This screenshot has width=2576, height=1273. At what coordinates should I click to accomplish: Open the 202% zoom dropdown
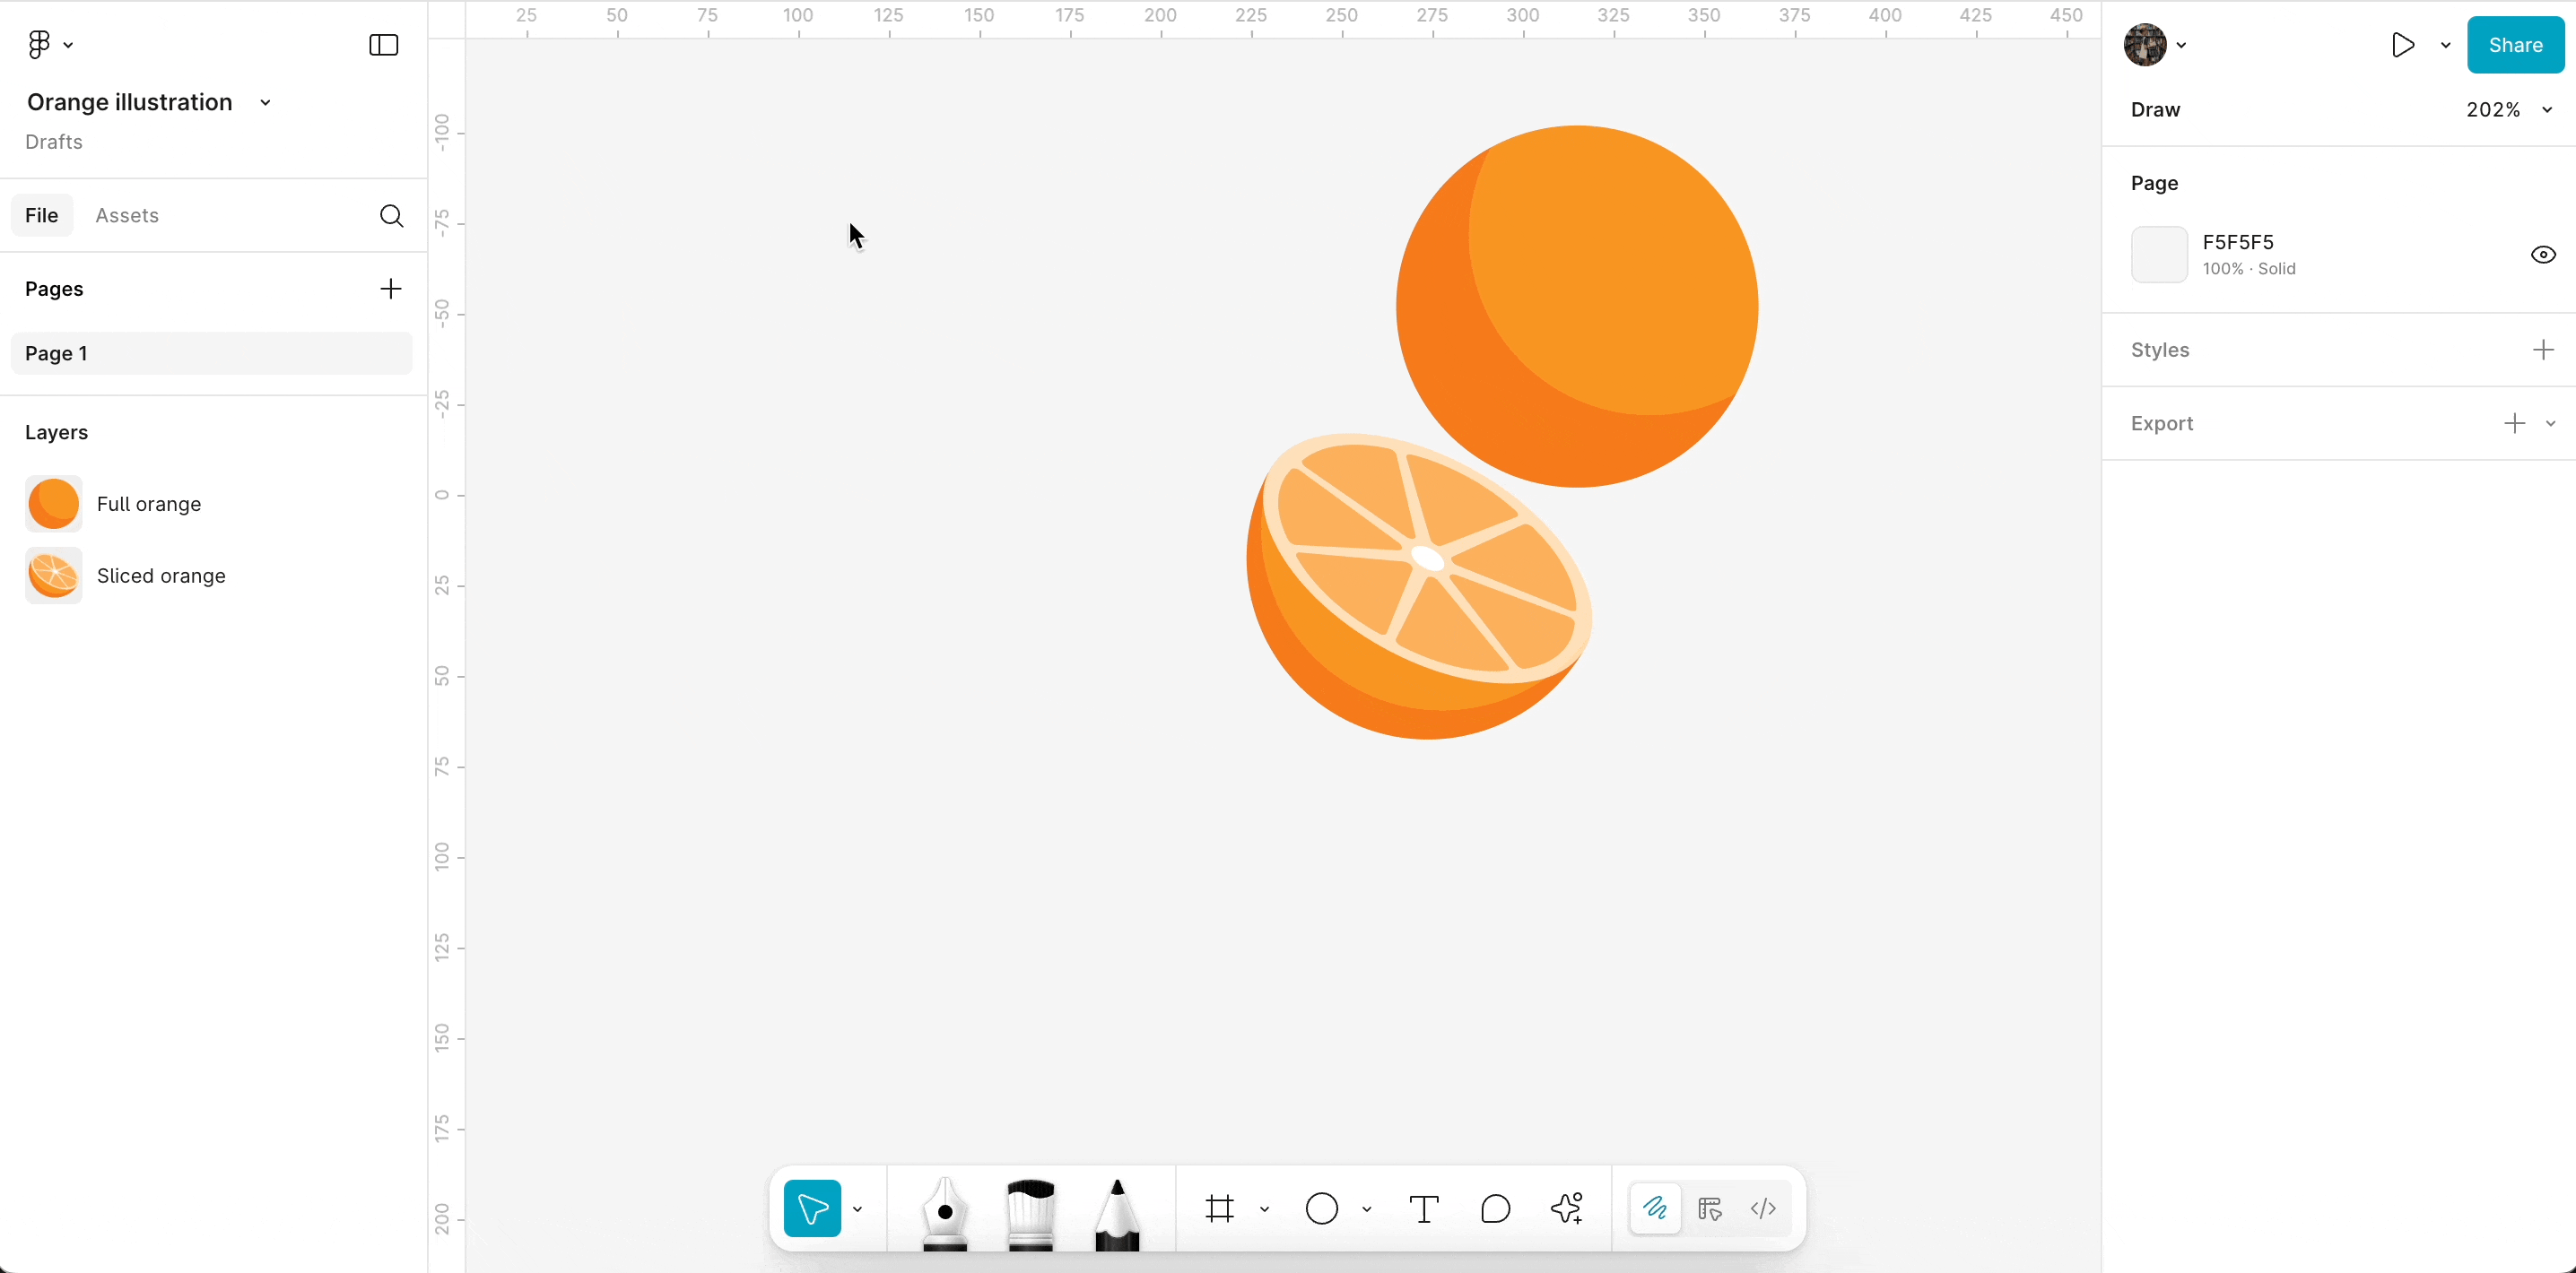pyautogui.click(x=2507, y=110)
